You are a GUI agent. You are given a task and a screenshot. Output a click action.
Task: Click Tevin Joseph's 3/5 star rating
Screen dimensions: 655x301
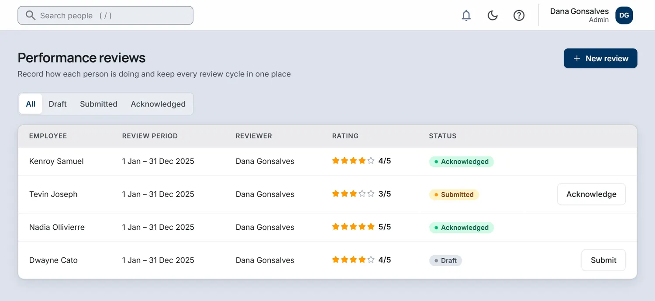(x=362, y=194)
